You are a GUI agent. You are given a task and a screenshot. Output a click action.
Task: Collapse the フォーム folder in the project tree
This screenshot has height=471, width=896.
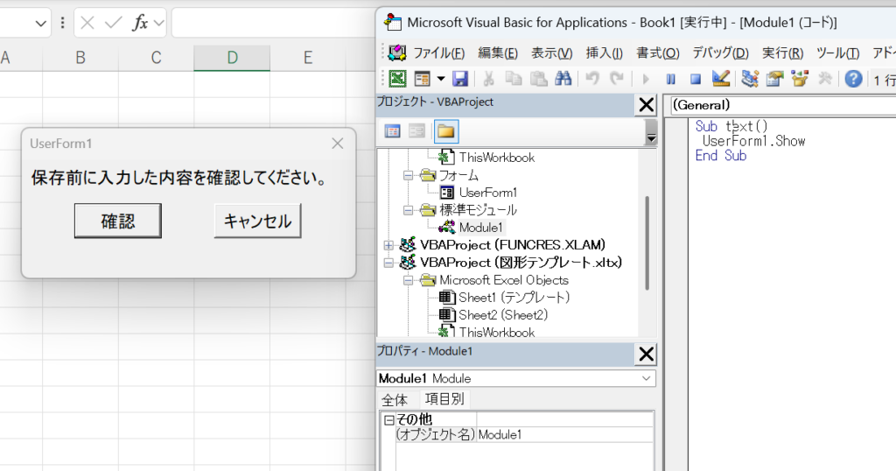pos(408,175)
